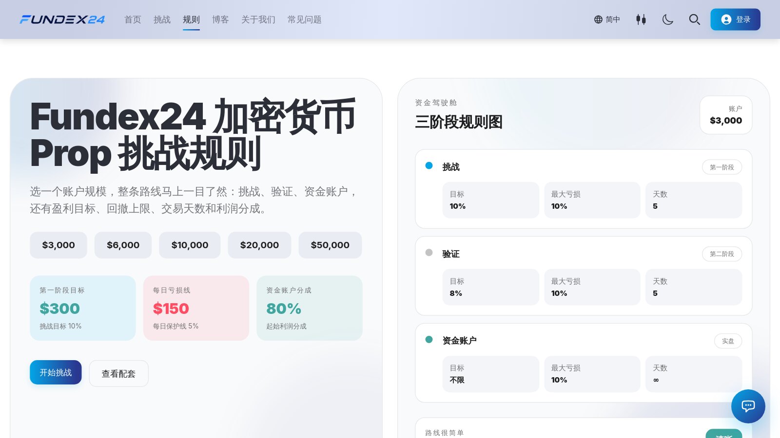The height and width of the screenshot is (438, 780).
Task: Click the 开始挑战 button
Action: 56,372
